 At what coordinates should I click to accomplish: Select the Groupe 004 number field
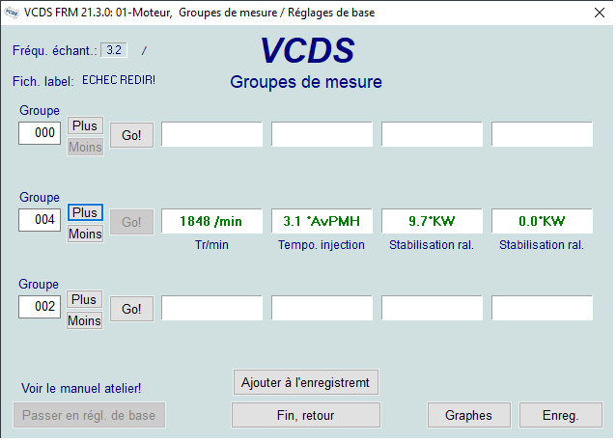coord(40,219)
